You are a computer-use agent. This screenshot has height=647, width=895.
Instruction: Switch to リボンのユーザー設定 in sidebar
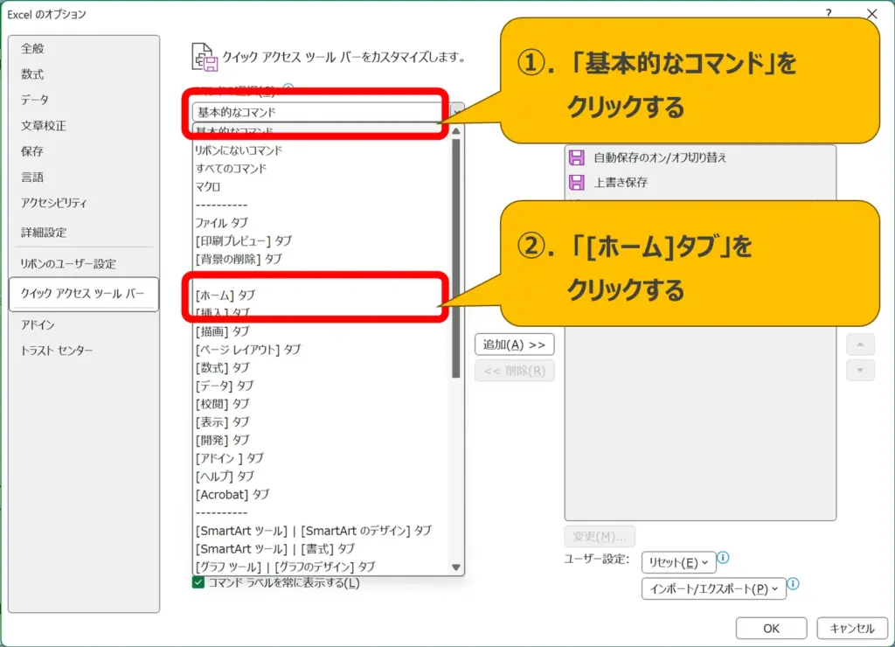(x=68, y=264)
